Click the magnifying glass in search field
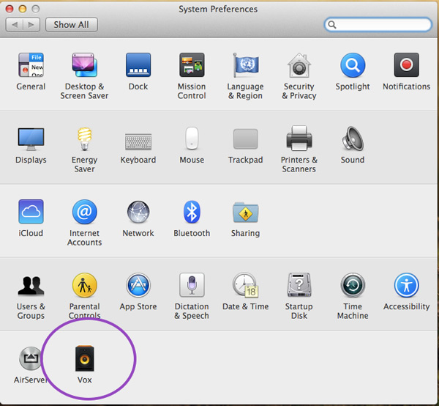The width and height of the screenshot is (439, 406). click(332, 25)
